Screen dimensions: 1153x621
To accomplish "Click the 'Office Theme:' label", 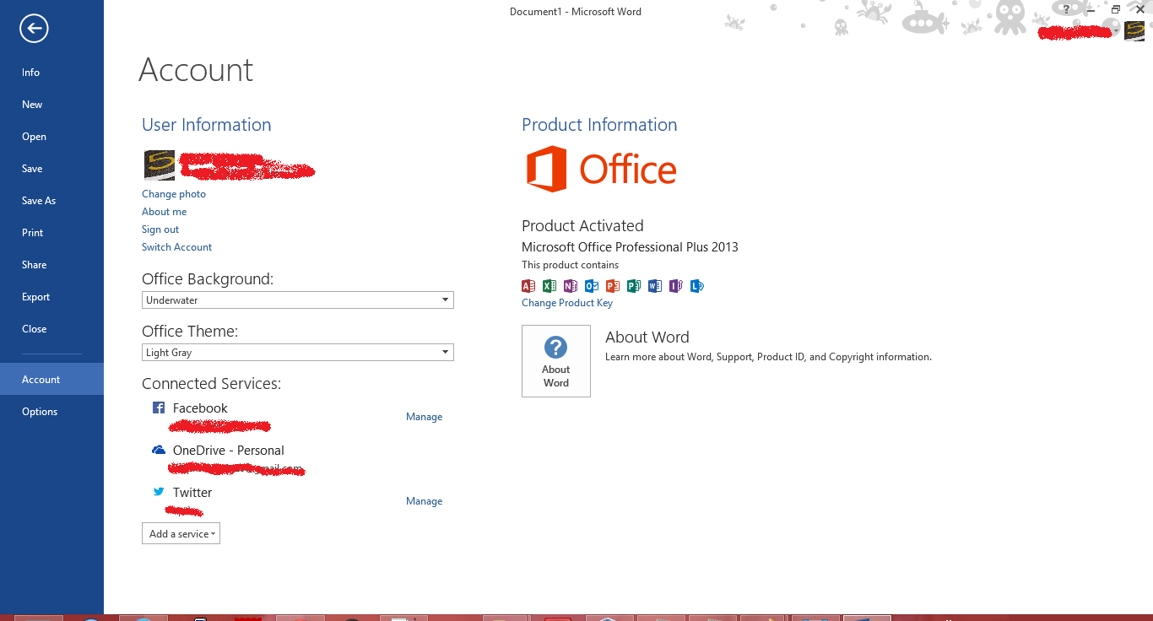I will click(190, 332).
